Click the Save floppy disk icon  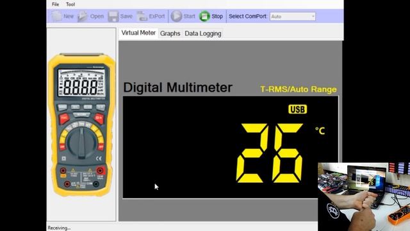click(113, 16)
